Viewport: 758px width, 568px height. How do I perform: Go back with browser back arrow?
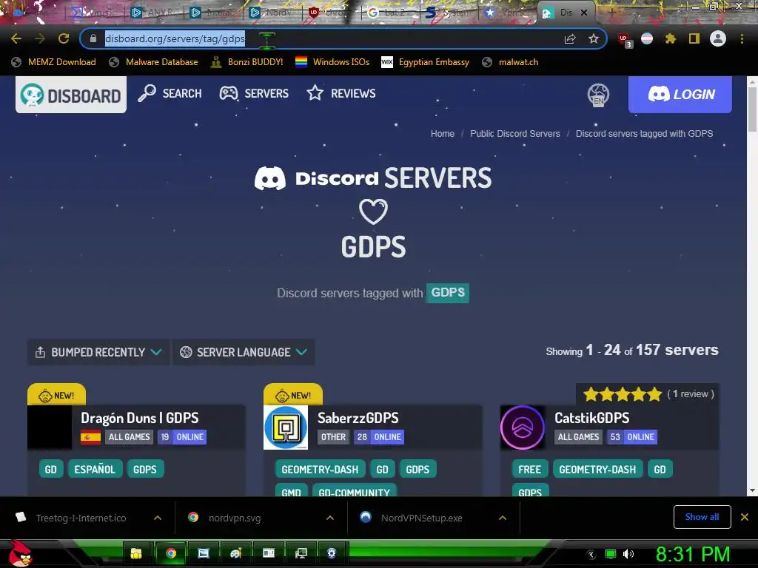[x=16, y=38]
